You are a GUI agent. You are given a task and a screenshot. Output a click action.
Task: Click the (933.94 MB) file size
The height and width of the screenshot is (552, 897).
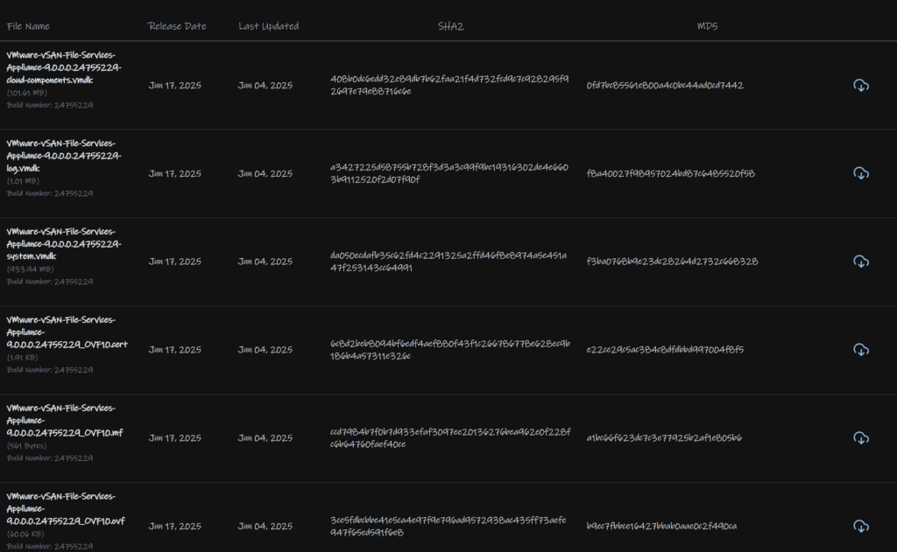[30, 269]
